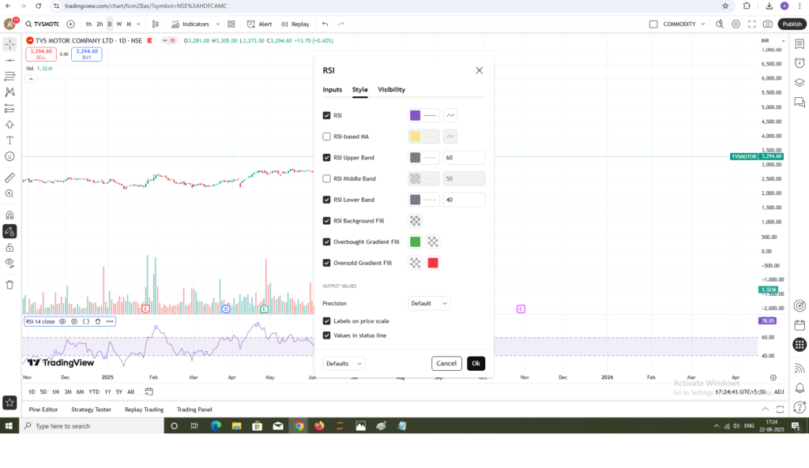Screen dimensions: 809x468
Task: Open the chat bubbles icon in right sidebar
Action: pos(800,102)
